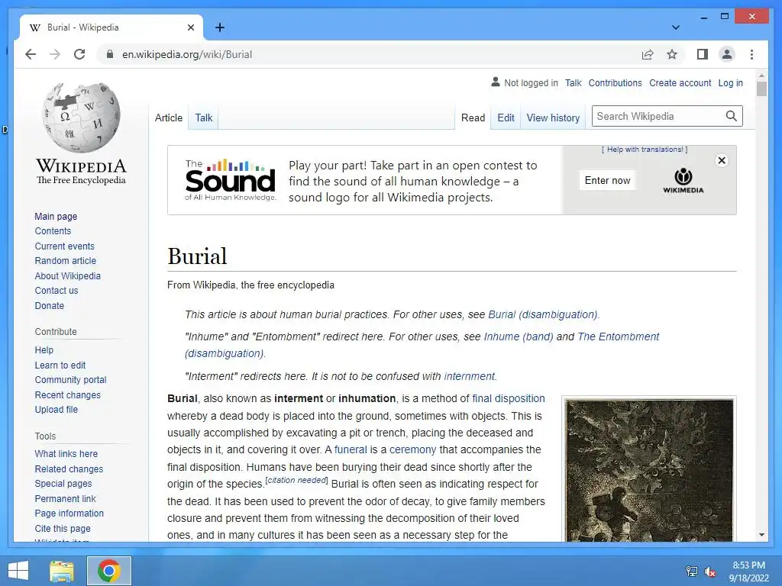Open a new browser tab

point(220,27)
